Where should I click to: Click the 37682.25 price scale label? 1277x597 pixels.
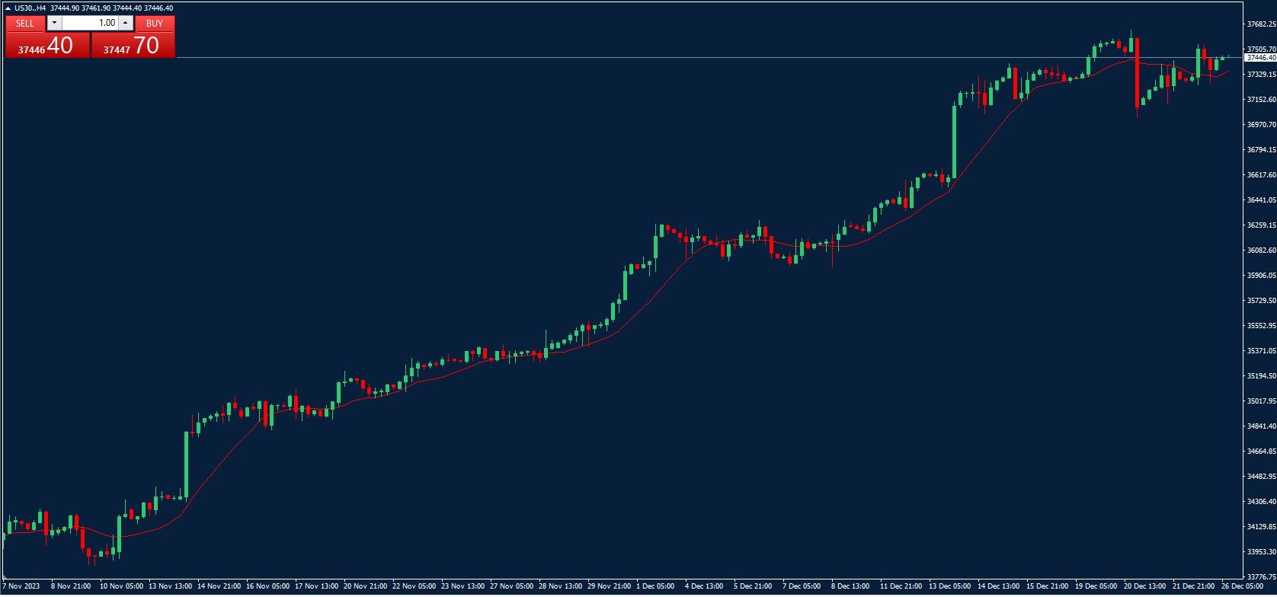(1261, 24)
